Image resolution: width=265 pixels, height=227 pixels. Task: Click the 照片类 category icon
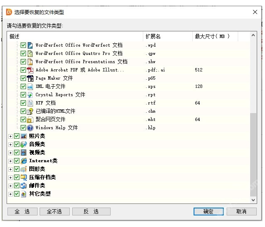click(24, 136)
